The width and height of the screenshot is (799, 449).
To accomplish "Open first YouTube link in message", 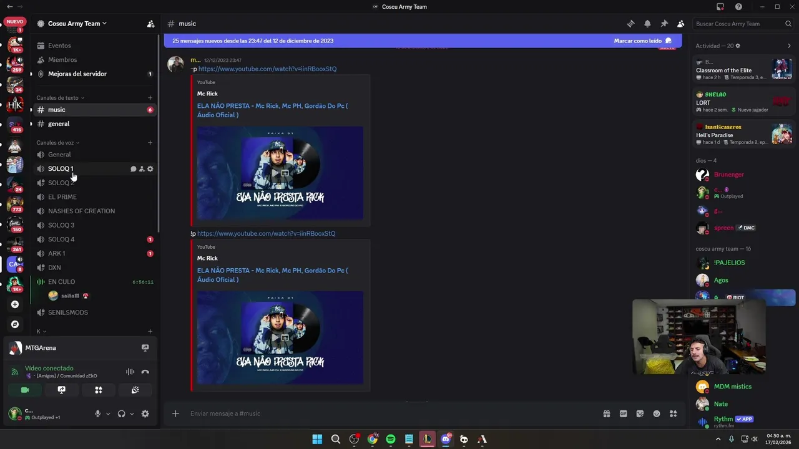I will point(267,69).
